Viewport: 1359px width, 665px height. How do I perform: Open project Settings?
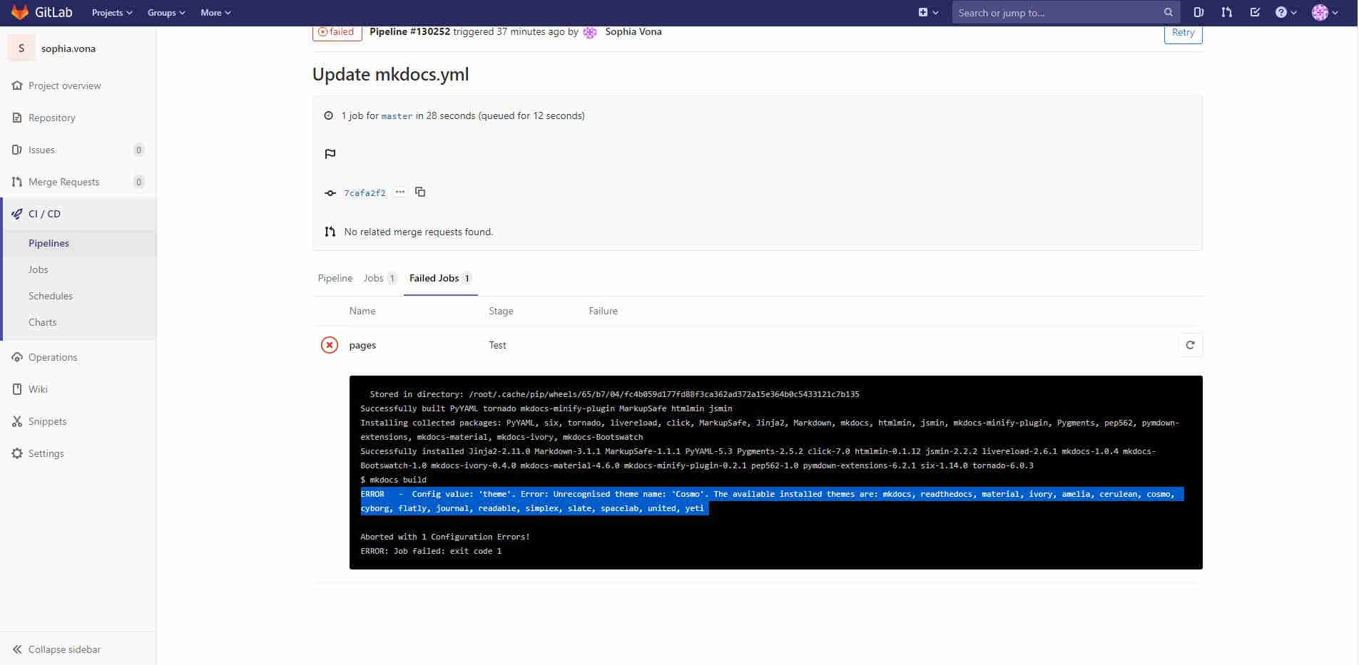[46, 453]
